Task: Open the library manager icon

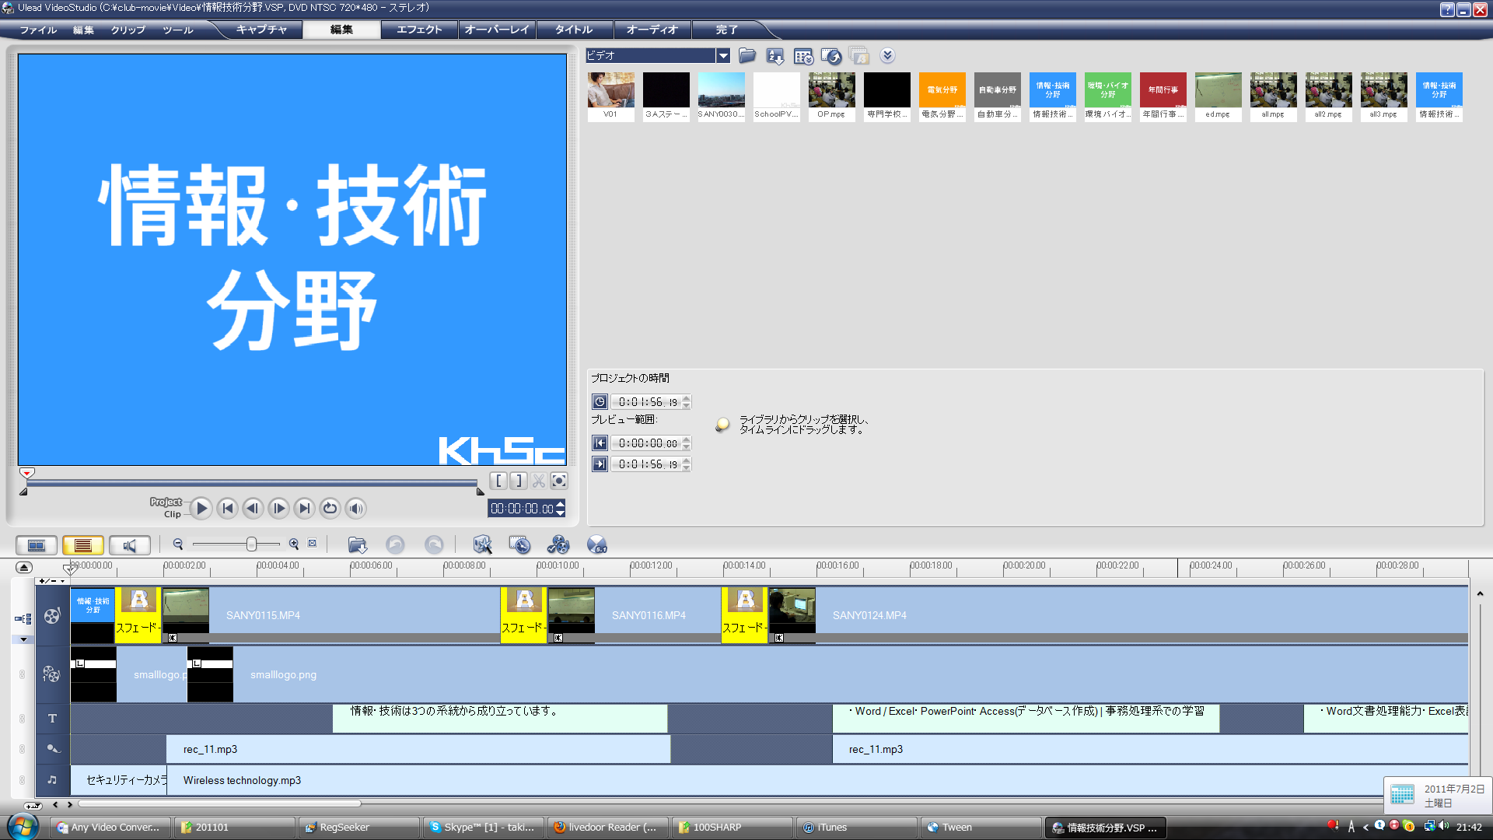Action: coord(803,55)
